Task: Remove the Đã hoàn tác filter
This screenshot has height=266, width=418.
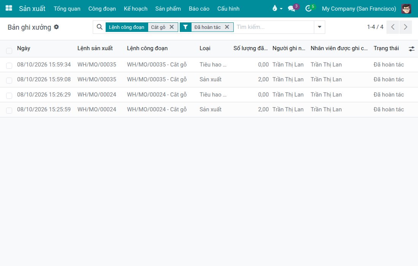Action: point(227,27)
